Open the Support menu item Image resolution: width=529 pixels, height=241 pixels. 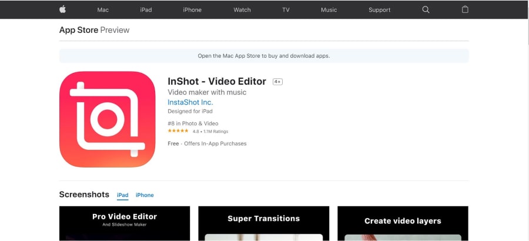click(380, 10)
